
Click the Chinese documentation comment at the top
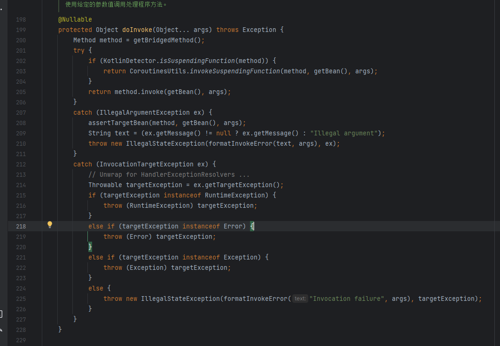116,4
